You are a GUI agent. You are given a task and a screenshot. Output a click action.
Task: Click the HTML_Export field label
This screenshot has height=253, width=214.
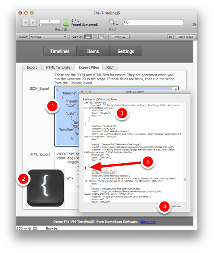(40, 154)
